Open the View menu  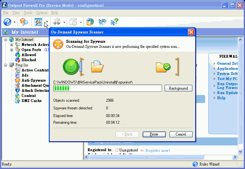coord(16,13)
